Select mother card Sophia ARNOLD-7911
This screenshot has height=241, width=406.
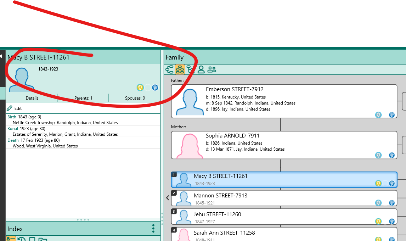coord(284,145)
